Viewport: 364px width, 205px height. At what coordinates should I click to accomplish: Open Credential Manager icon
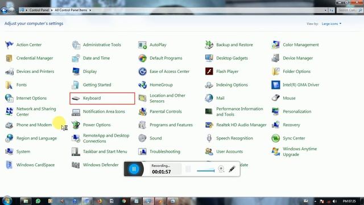click(9, 58)
